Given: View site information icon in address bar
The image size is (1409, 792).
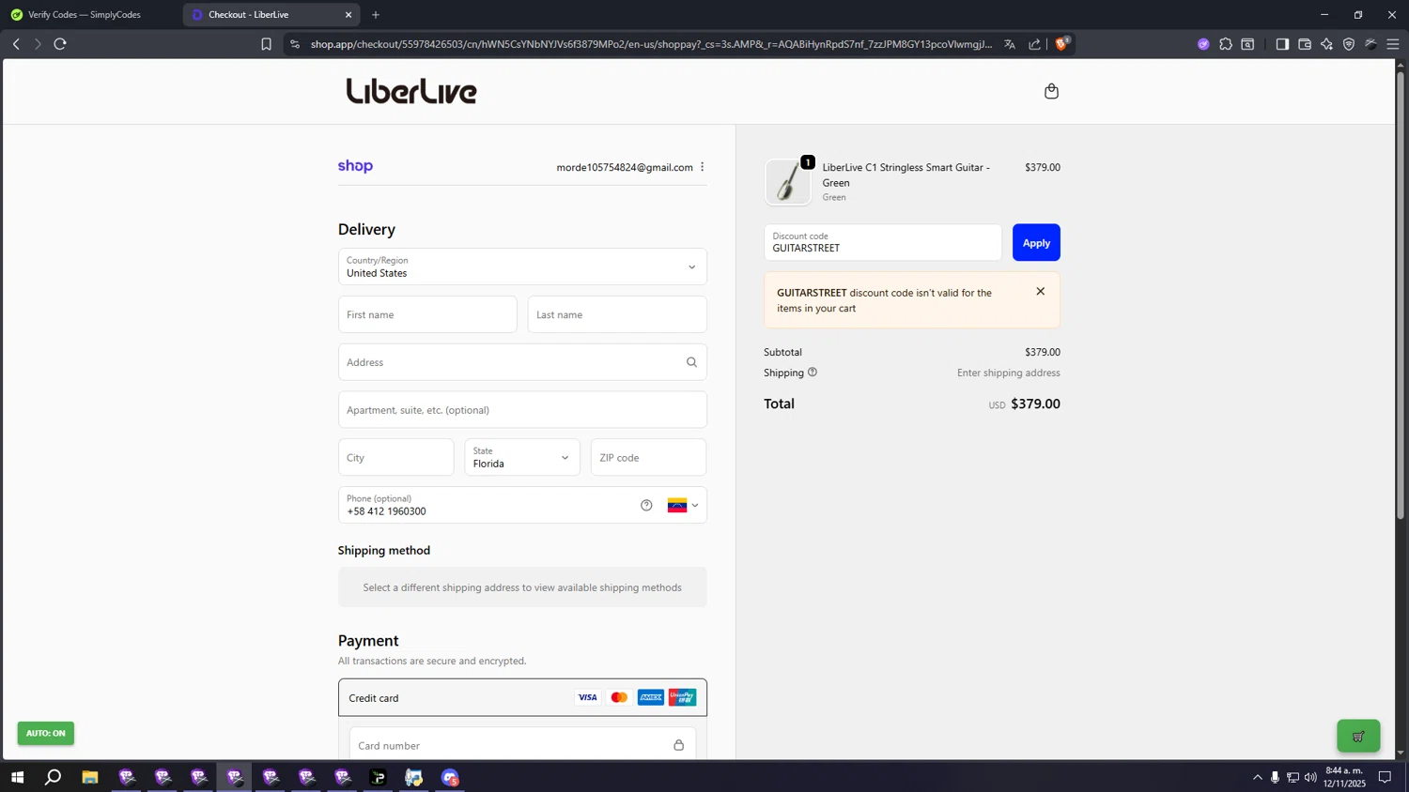Looking at the screenshot, I should coord(295,44).
